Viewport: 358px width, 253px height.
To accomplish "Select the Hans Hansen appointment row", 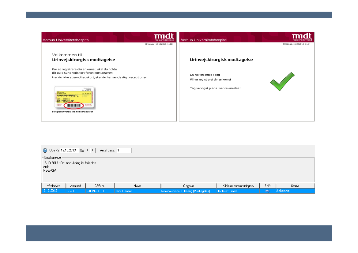I will [x=138, y=191].
